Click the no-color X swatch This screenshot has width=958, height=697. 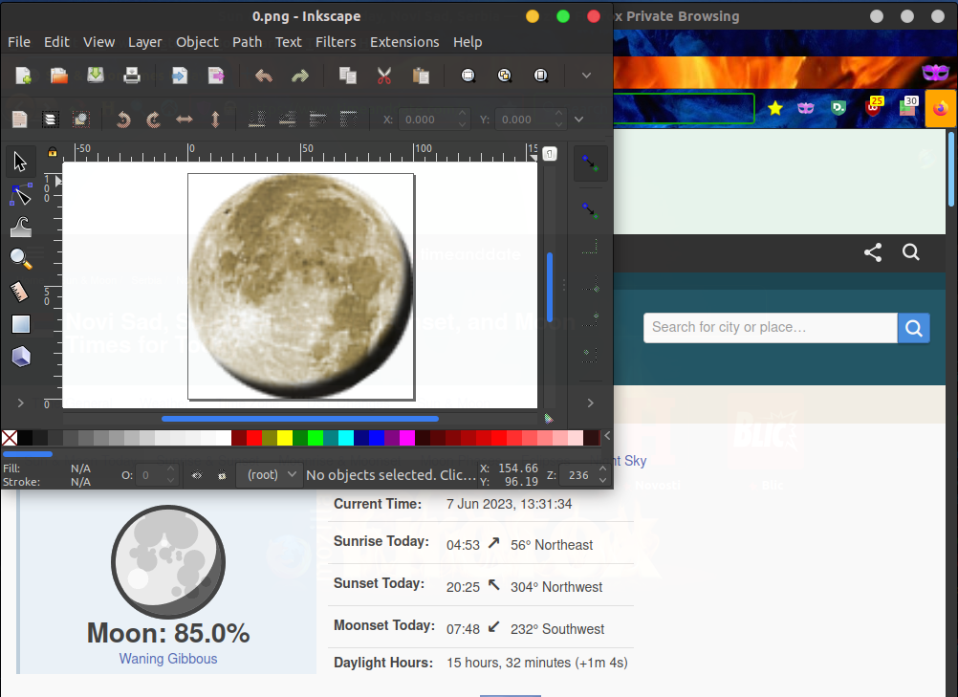tap(10, 437)
